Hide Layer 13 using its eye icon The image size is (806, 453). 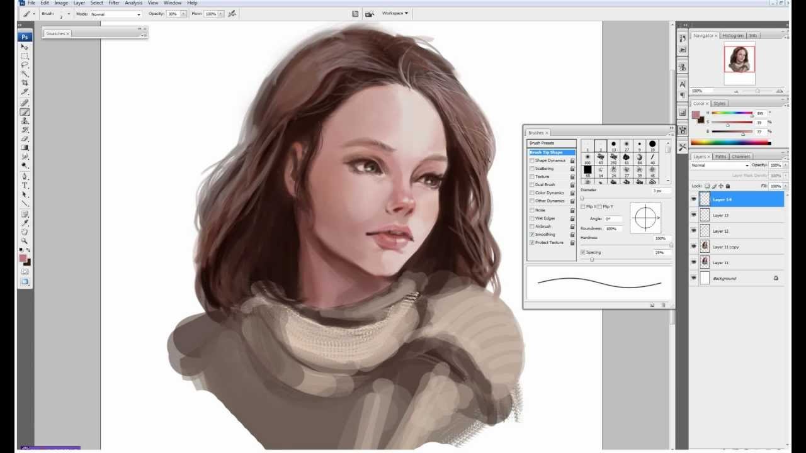694,215
